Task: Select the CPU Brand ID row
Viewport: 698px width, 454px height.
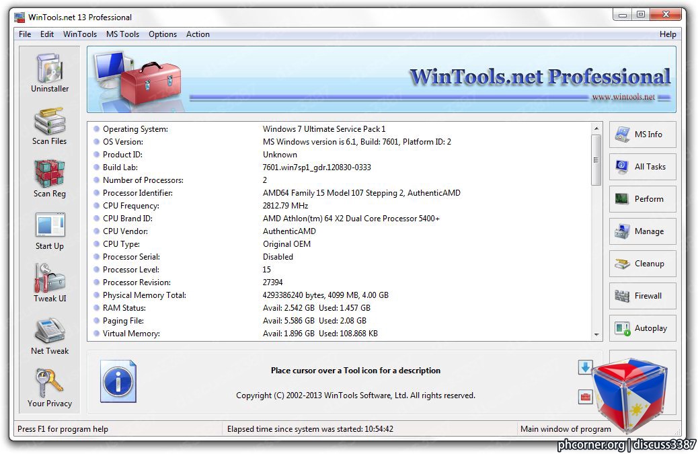Action: 339,219
